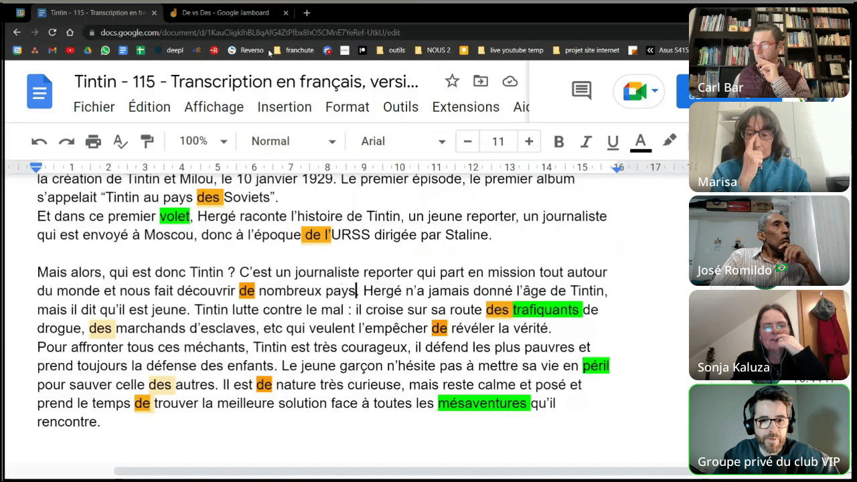Open projet site internet bookmark folder
Viewport: 857px width, 482px height.
[x=587, y=50]
